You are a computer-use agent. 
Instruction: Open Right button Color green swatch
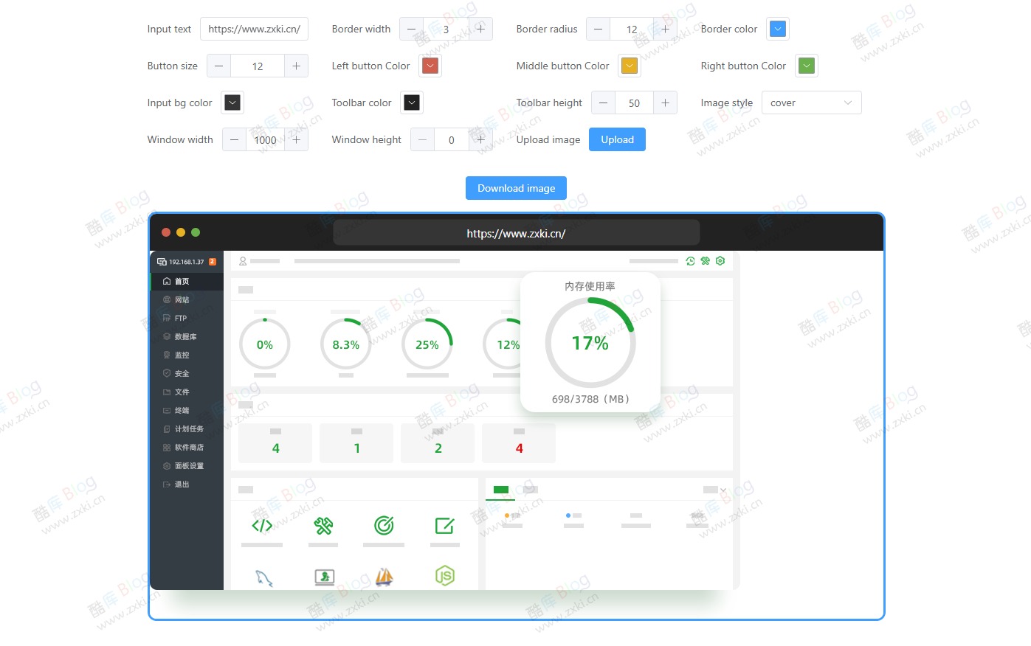(807, 66)
